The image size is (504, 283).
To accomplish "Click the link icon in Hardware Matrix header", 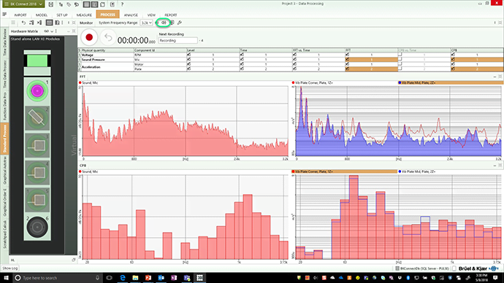I will tap(46, 31).
